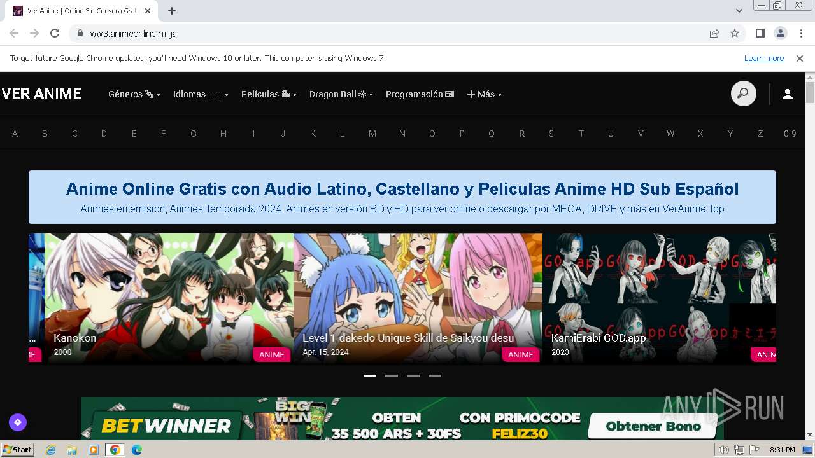Expand the Géneros dropdown menu
This screenshot has width=815, height=458.
click(x=134, y=94)
